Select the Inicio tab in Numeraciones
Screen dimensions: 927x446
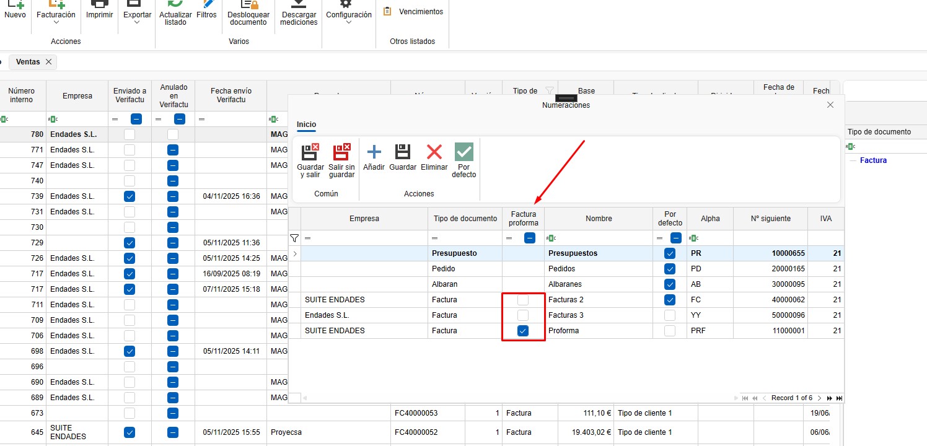306,125
